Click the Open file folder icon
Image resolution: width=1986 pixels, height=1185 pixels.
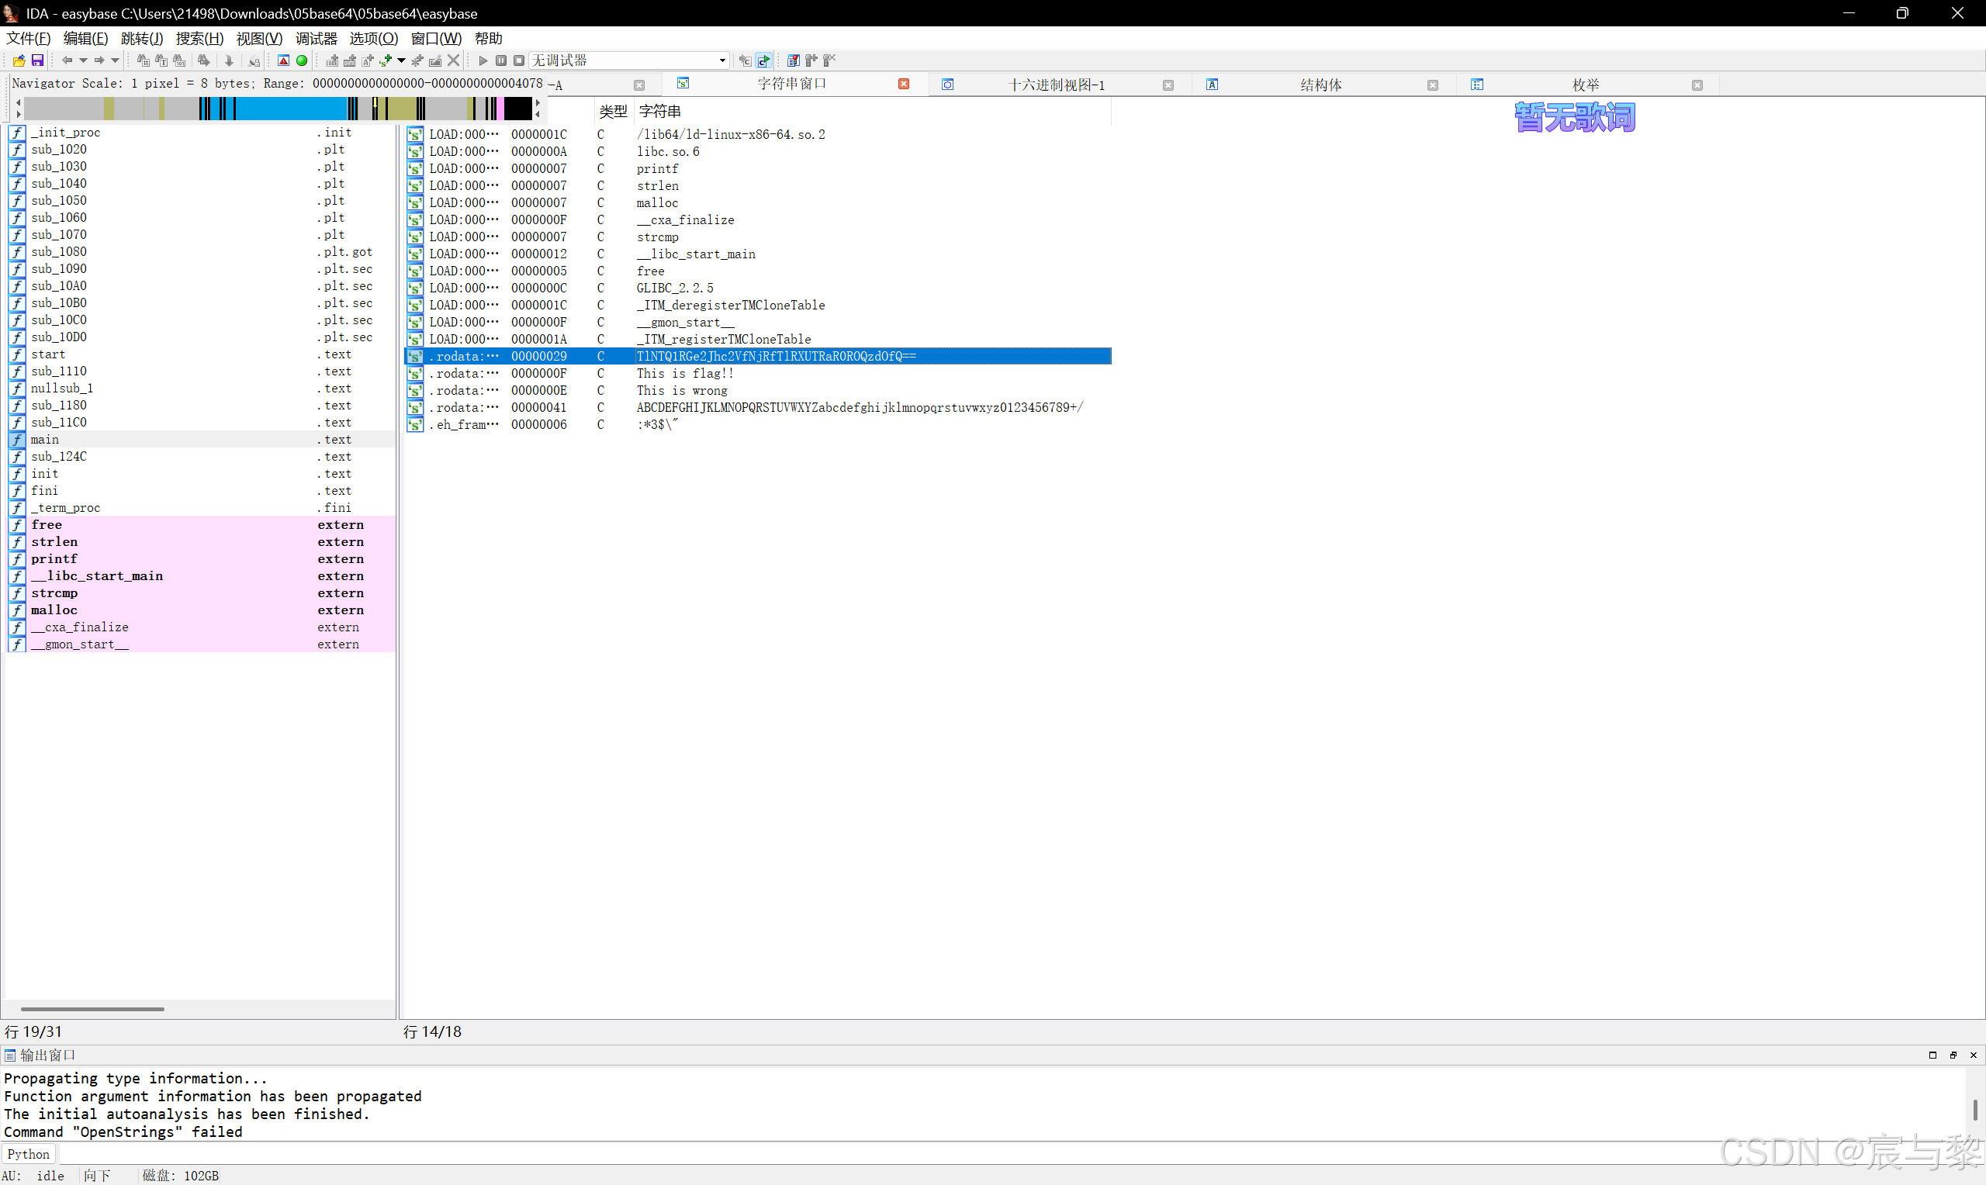coord(19,60)
